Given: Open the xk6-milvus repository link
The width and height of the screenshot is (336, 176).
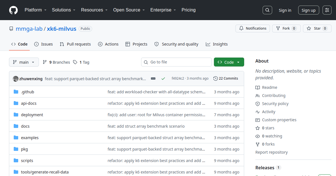Looking at the screenshot, I should [61, 29].
